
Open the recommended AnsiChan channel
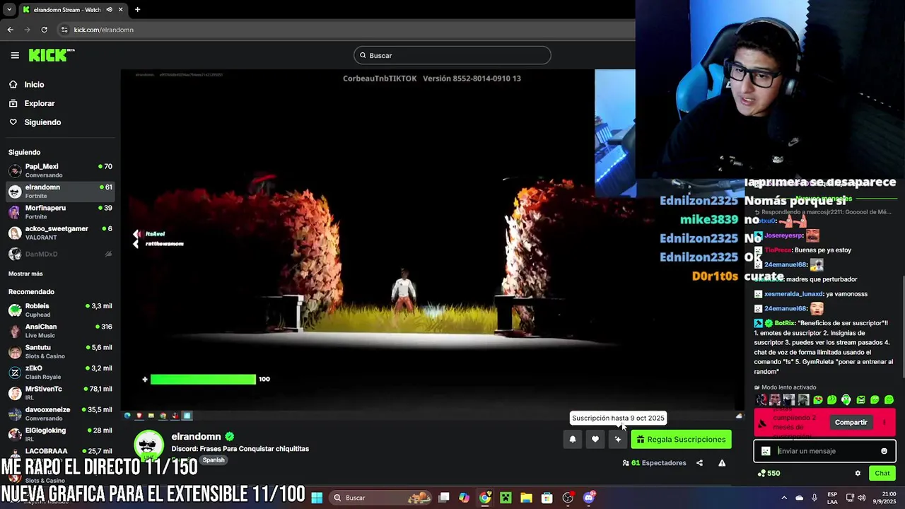point(60,331)
